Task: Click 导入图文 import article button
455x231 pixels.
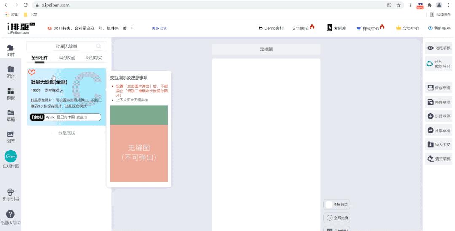Action: 439,145
